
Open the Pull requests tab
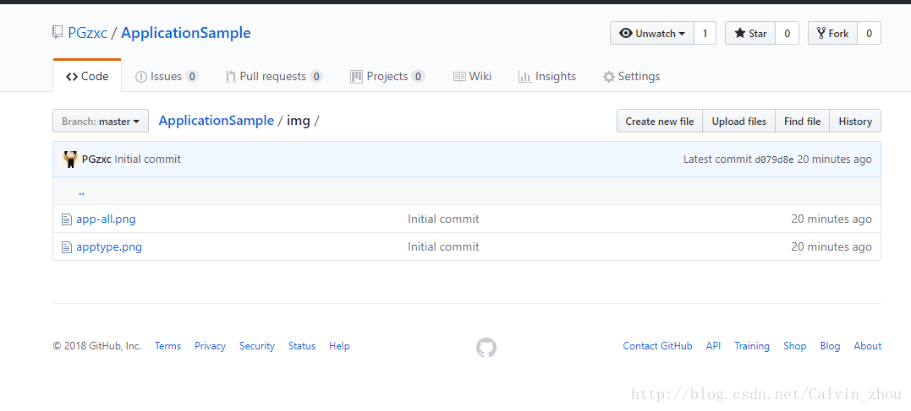click(274, 77)
